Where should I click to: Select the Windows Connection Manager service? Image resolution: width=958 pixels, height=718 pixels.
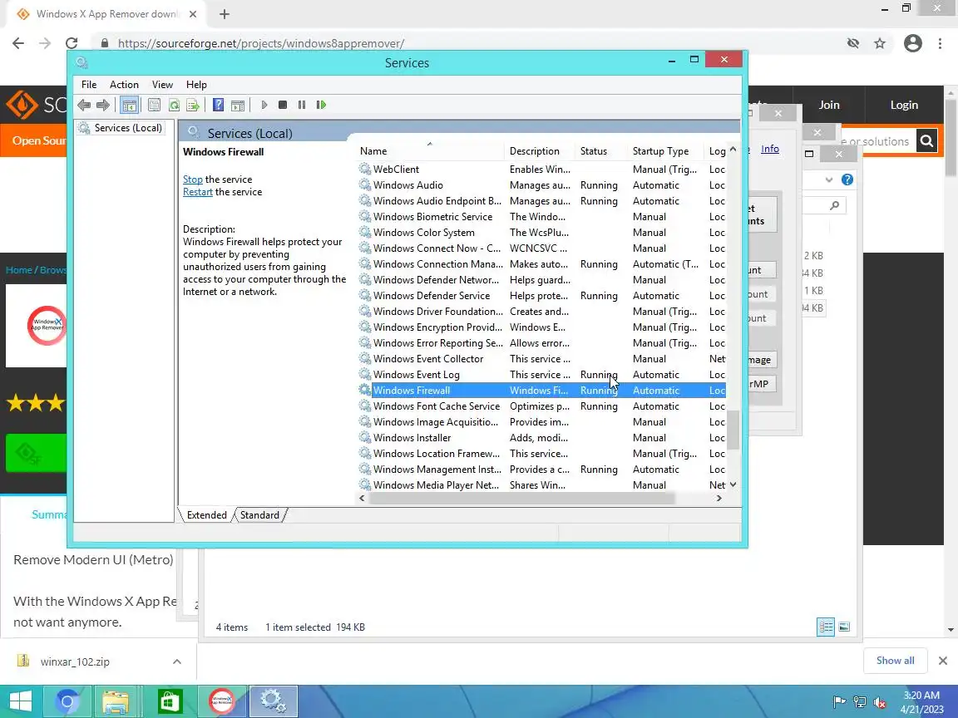(542, 263)
